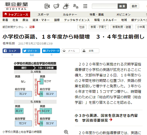Open the オピニオン section tab
Image resolution: width=147 pixels, height=135 pixels.
click(x=123, y=14)
